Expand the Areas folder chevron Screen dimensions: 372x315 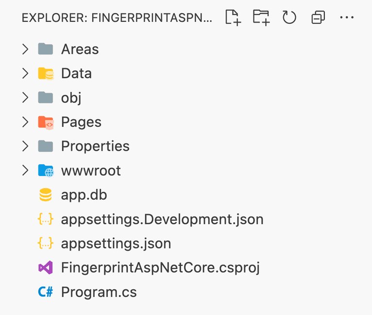(25, 49)
